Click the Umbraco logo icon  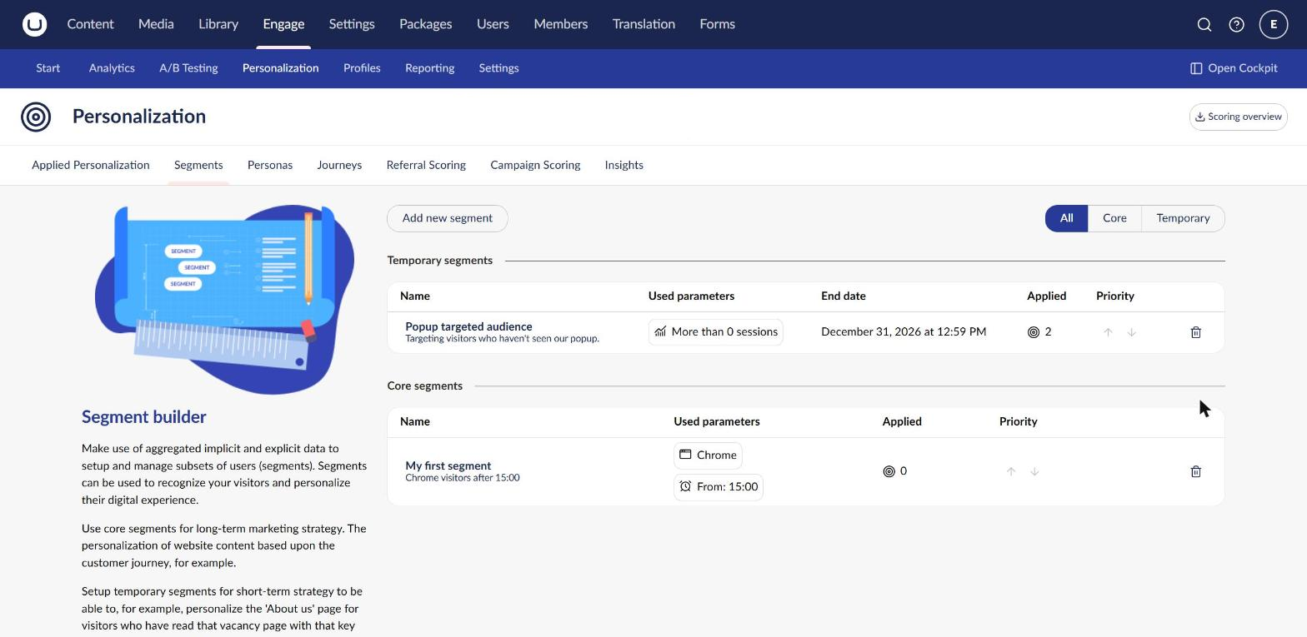click(34, 24)
